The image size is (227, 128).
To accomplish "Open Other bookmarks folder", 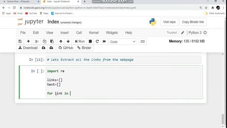I will click(x=215, y=14).
